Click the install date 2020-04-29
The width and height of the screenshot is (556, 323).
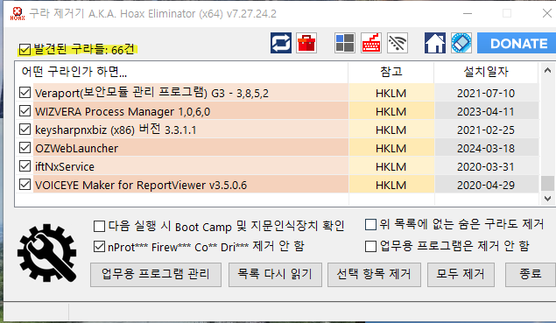tap(486, 185)
